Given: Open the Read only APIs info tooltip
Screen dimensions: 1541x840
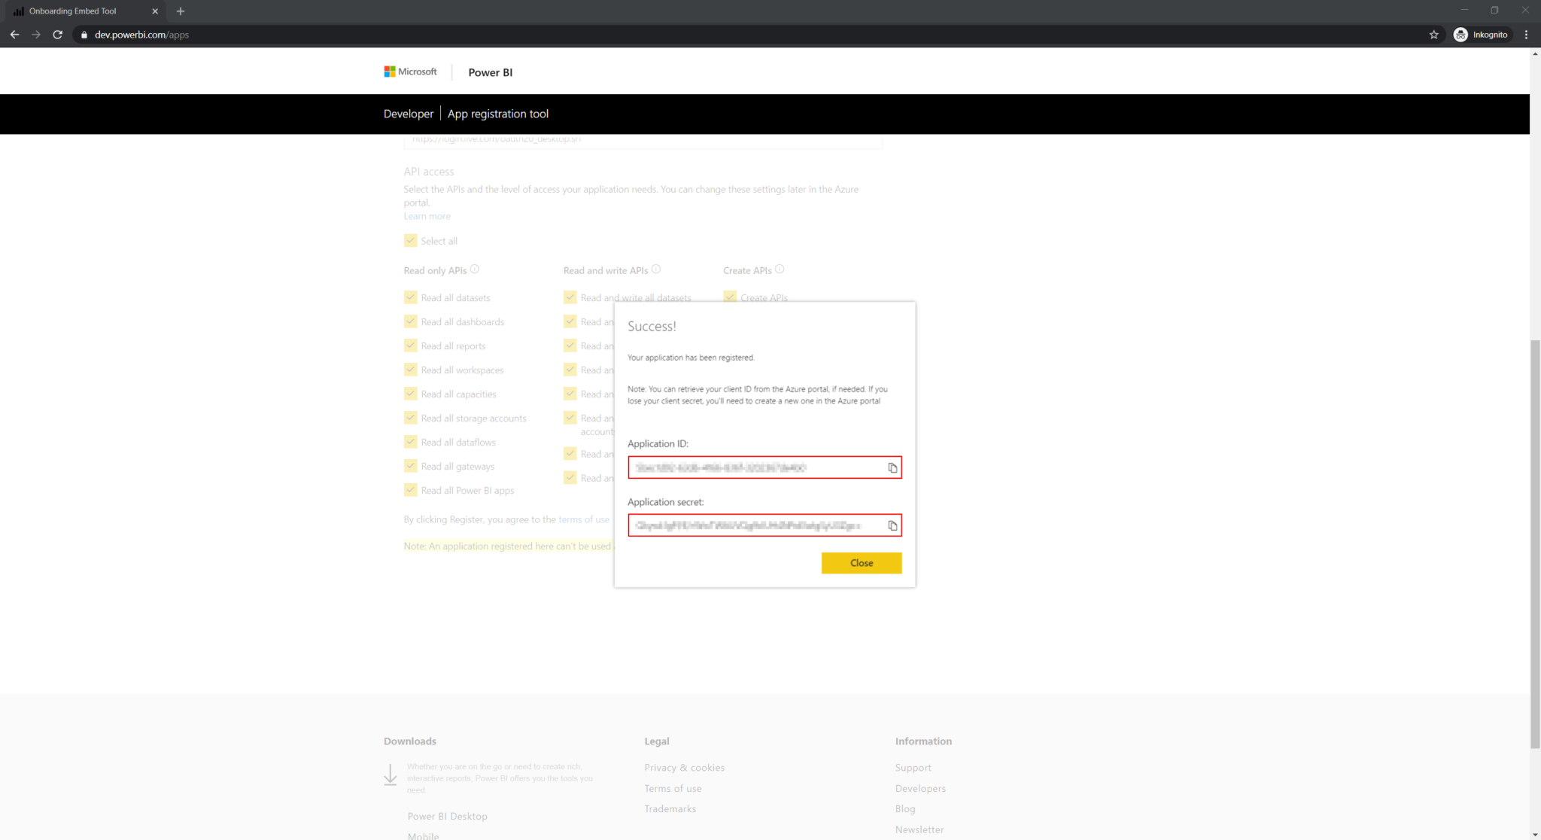Looking at the screenshot, I should 475,269.
